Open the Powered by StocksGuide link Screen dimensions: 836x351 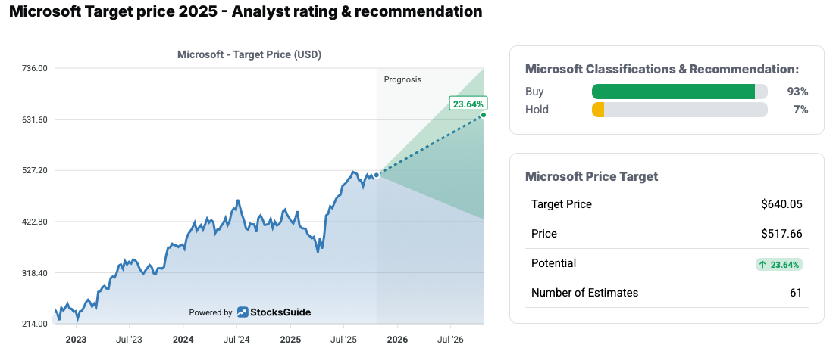249,312
